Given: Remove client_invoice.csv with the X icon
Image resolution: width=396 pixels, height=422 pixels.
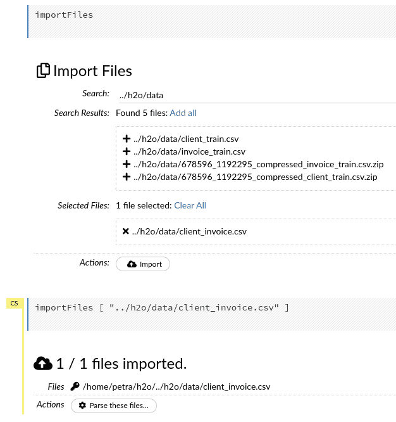Looking at the screenshot, I should [x=125, y=231].
